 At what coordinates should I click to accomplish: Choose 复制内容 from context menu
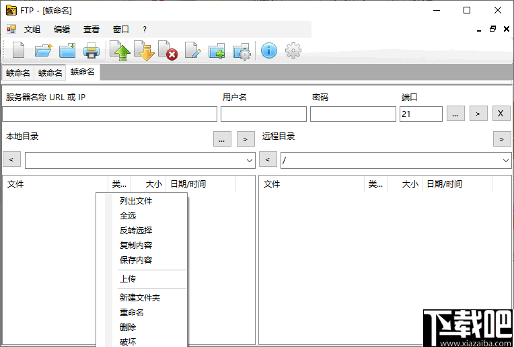pyautogui.click(x=141, y=245)
